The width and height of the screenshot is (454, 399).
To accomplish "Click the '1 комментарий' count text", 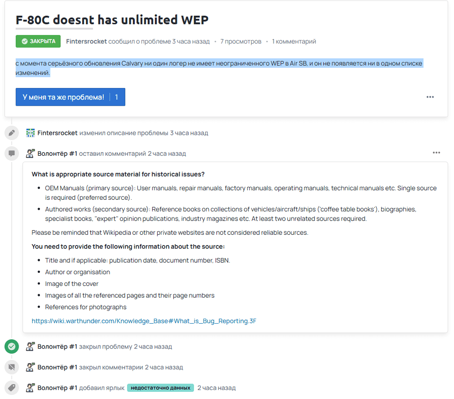I will pyautogui.click(x=294, y=41).
